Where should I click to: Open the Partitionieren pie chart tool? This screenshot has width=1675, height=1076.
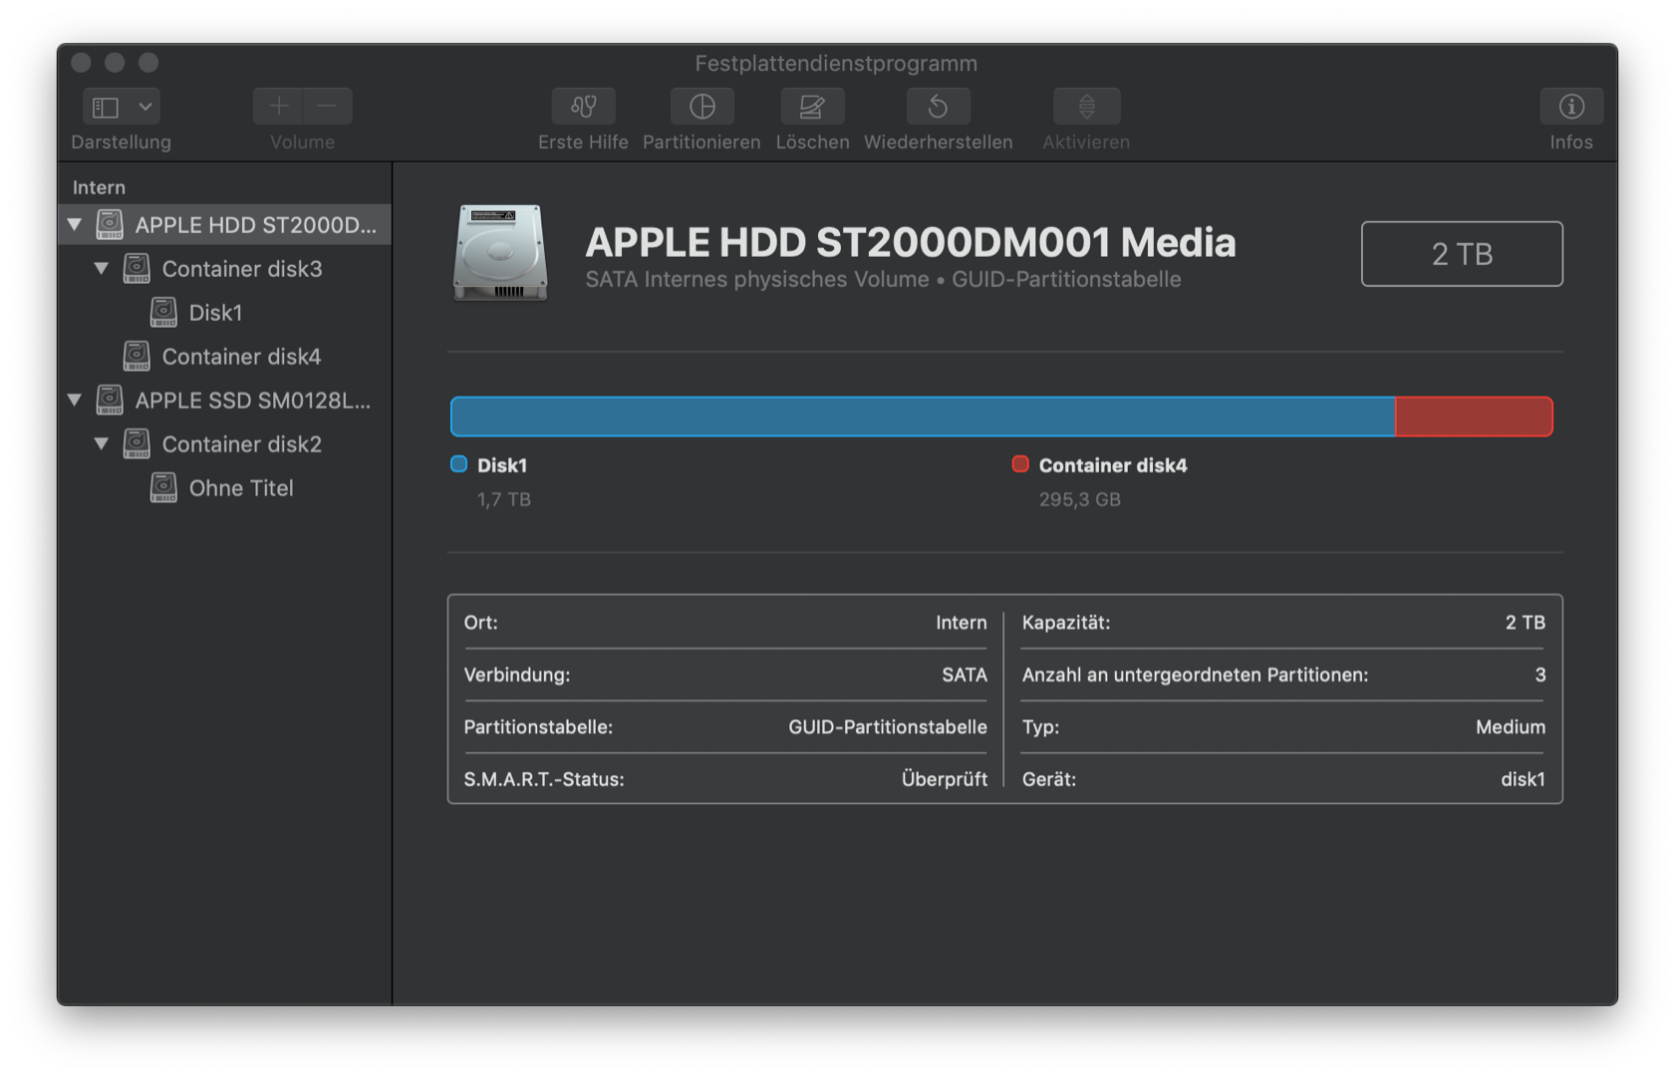(701, 107)
